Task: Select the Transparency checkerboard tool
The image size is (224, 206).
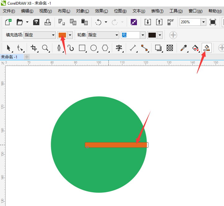Action: pos(170,48)
